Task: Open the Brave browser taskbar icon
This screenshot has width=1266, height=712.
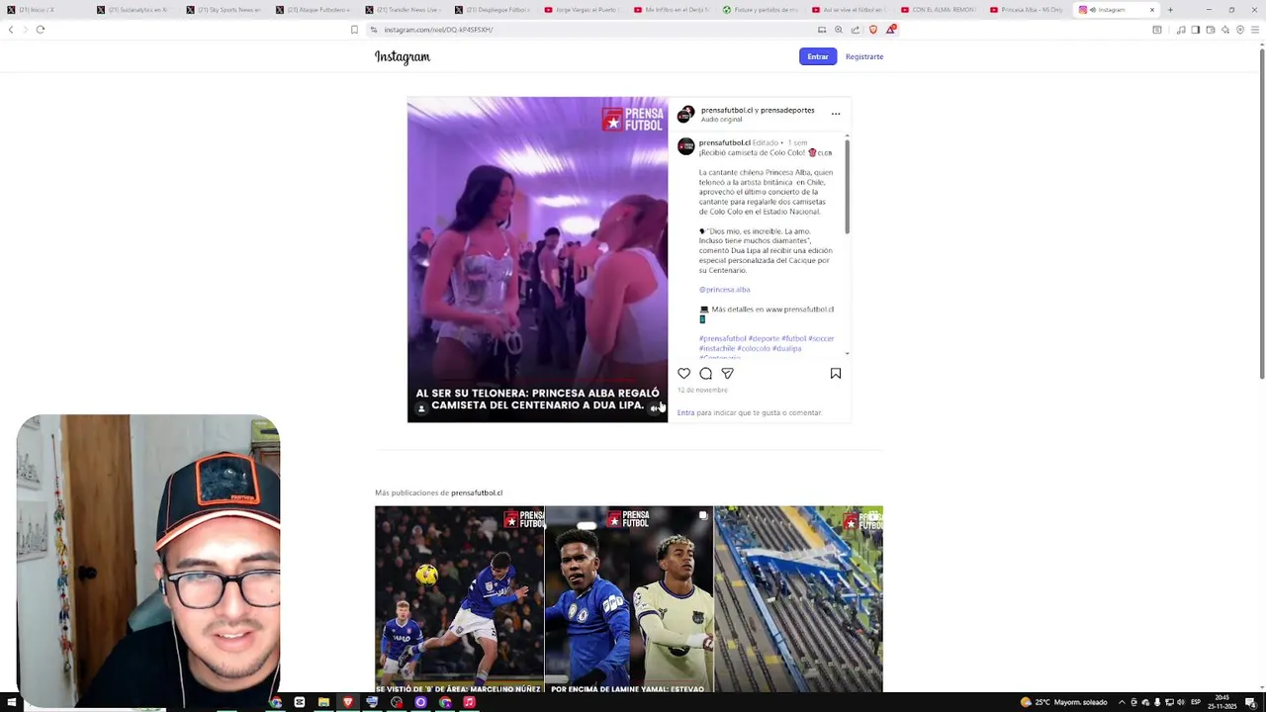Action: pos(348,702)
